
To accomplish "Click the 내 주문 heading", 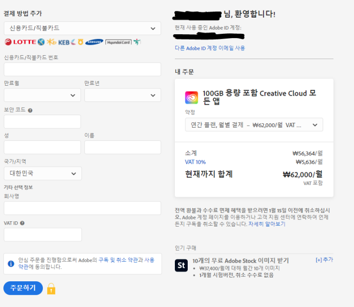I will pos(184,72).
